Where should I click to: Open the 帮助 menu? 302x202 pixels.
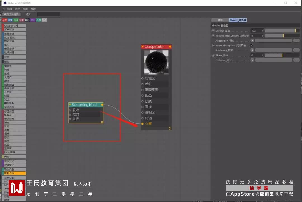click(33, 9)
